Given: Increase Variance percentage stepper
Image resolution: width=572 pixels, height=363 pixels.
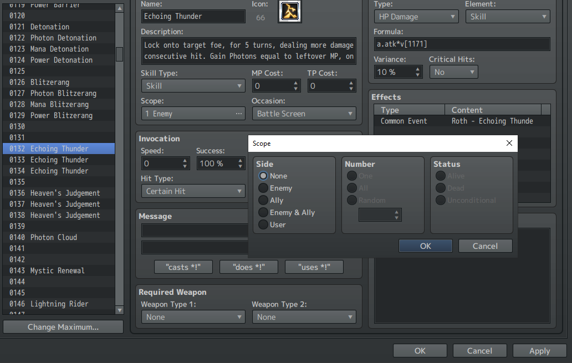Looking at the screenshot, I should click(417, 69).
